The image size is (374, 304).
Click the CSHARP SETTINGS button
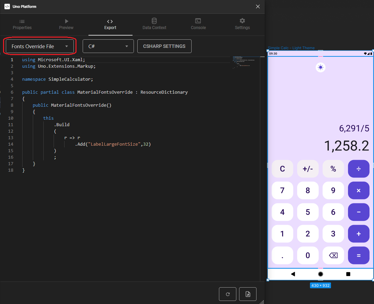click(x=164, y=46)
